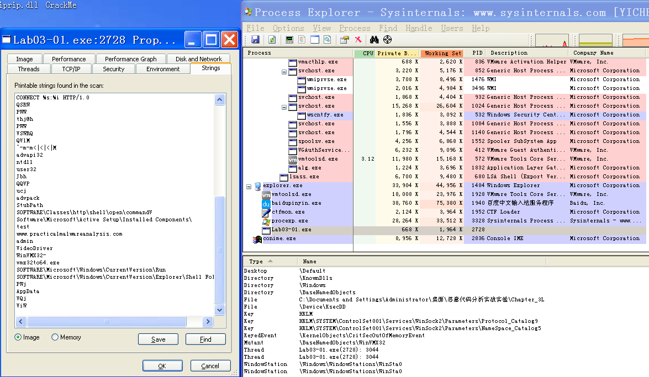Switch to the Disk and Network tab

(199, 59)
